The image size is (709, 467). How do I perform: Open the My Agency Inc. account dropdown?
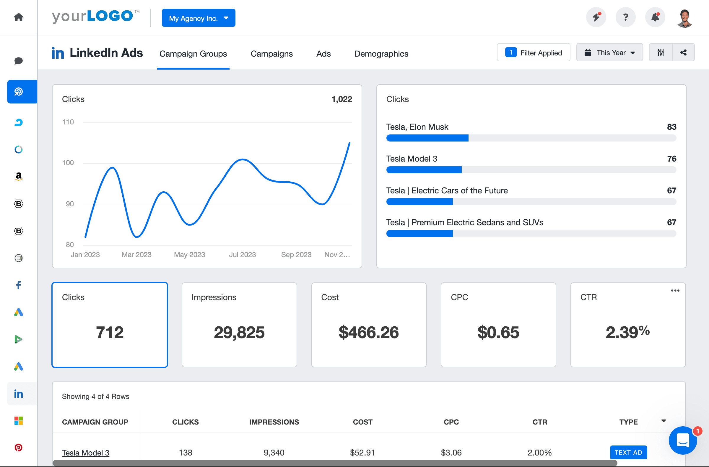pyautogui.click(x=199, y=18)
